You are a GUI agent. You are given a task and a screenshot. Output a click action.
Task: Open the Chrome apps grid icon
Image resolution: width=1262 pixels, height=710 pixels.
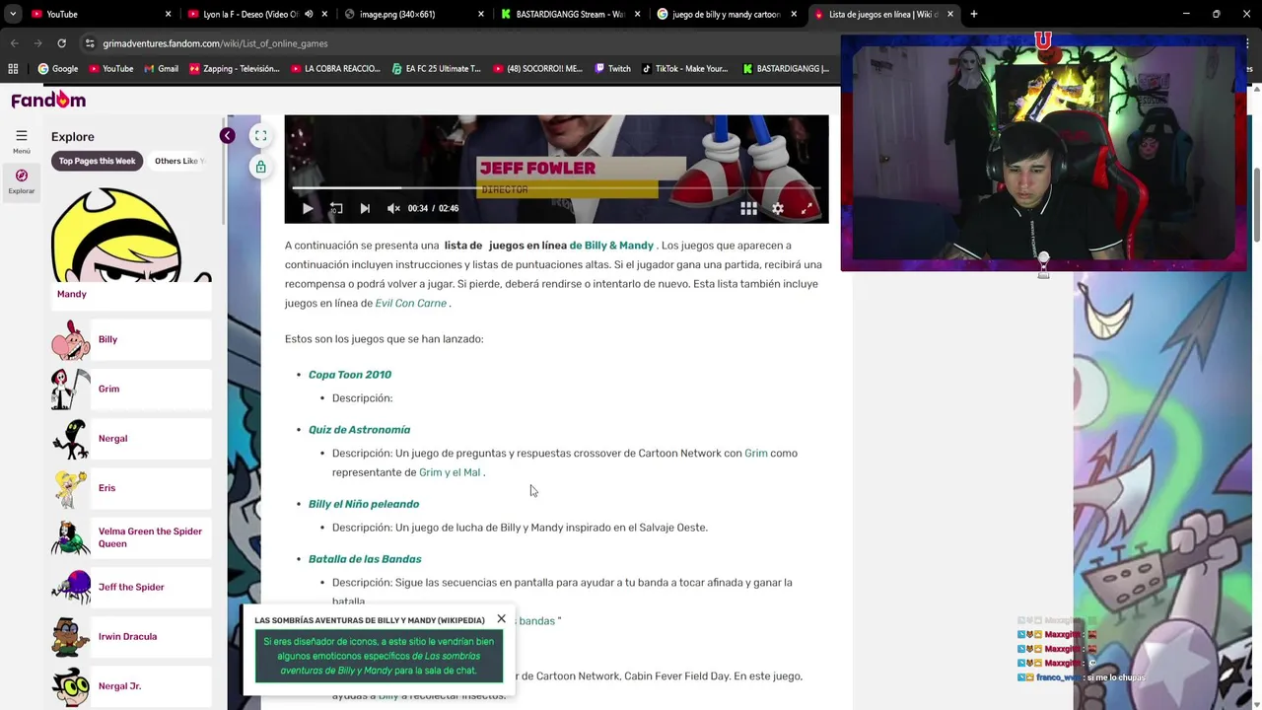point(13,69)
